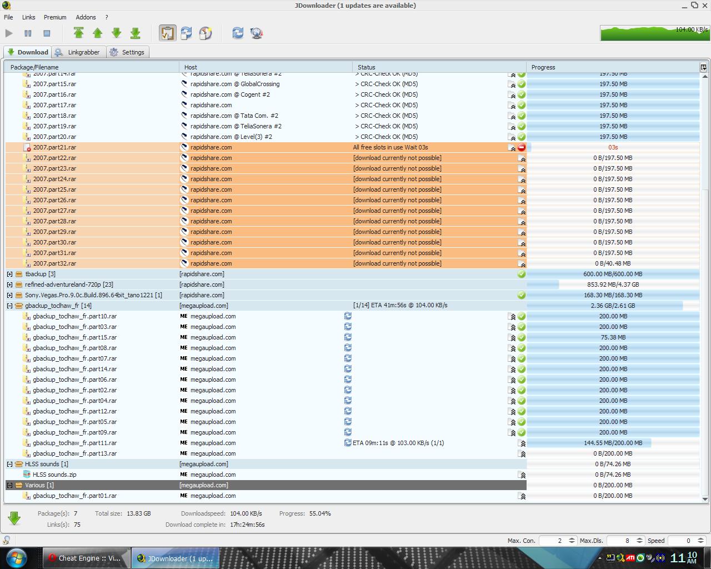The height and width of the screenshot is (569, 711).
Task: Click the magnifier icon in the bottom-left corner
Action: click(x=6, y=540)
